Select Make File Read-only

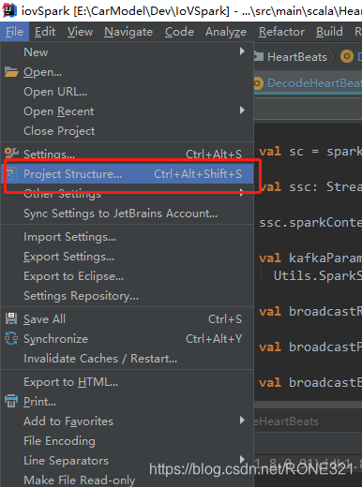pyautogui.click(x=127, y=480)
